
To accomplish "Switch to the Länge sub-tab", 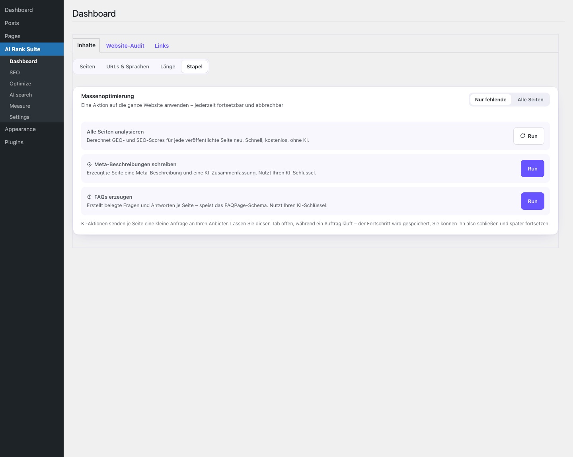I will pyautogui.click(x=168, y=67).
